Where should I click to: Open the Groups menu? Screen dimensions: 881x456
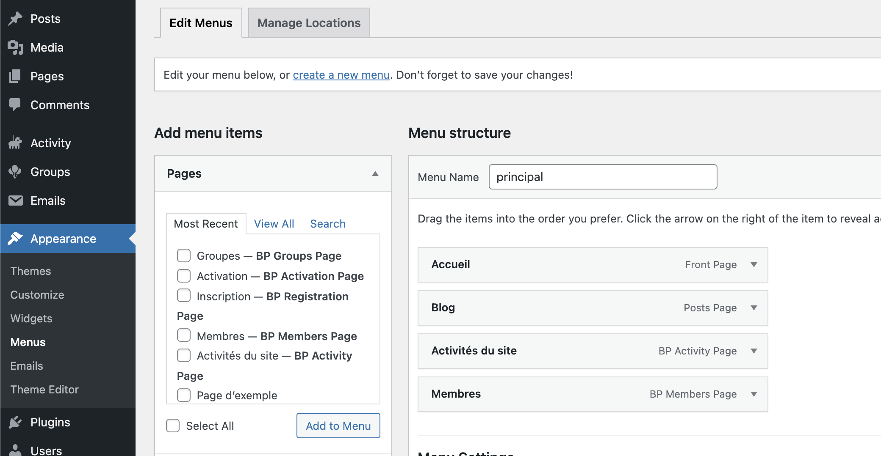click(x=68, y=172)
